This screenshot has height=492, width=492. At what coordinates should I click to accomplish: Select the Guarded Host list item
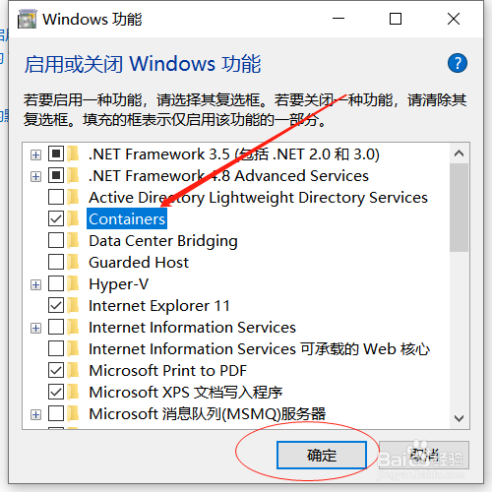[139, 263]
